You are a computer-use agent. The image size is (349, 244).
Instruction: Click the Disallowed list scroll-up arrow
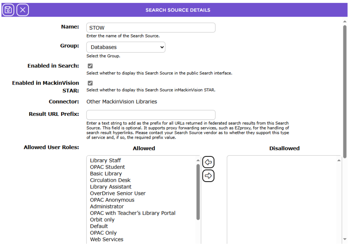(x=339, y=160)
